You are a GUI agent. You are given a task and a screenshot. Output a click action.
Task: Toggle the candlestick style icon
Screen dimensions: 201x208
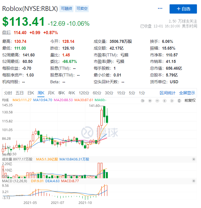[x=179, y=100]
